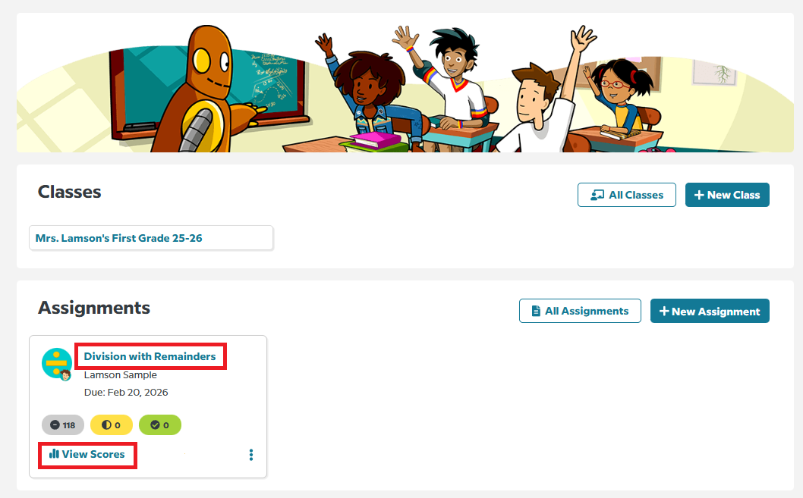Open the Division with Remainders assignment

pyautogui.click(x=150, y=356)
